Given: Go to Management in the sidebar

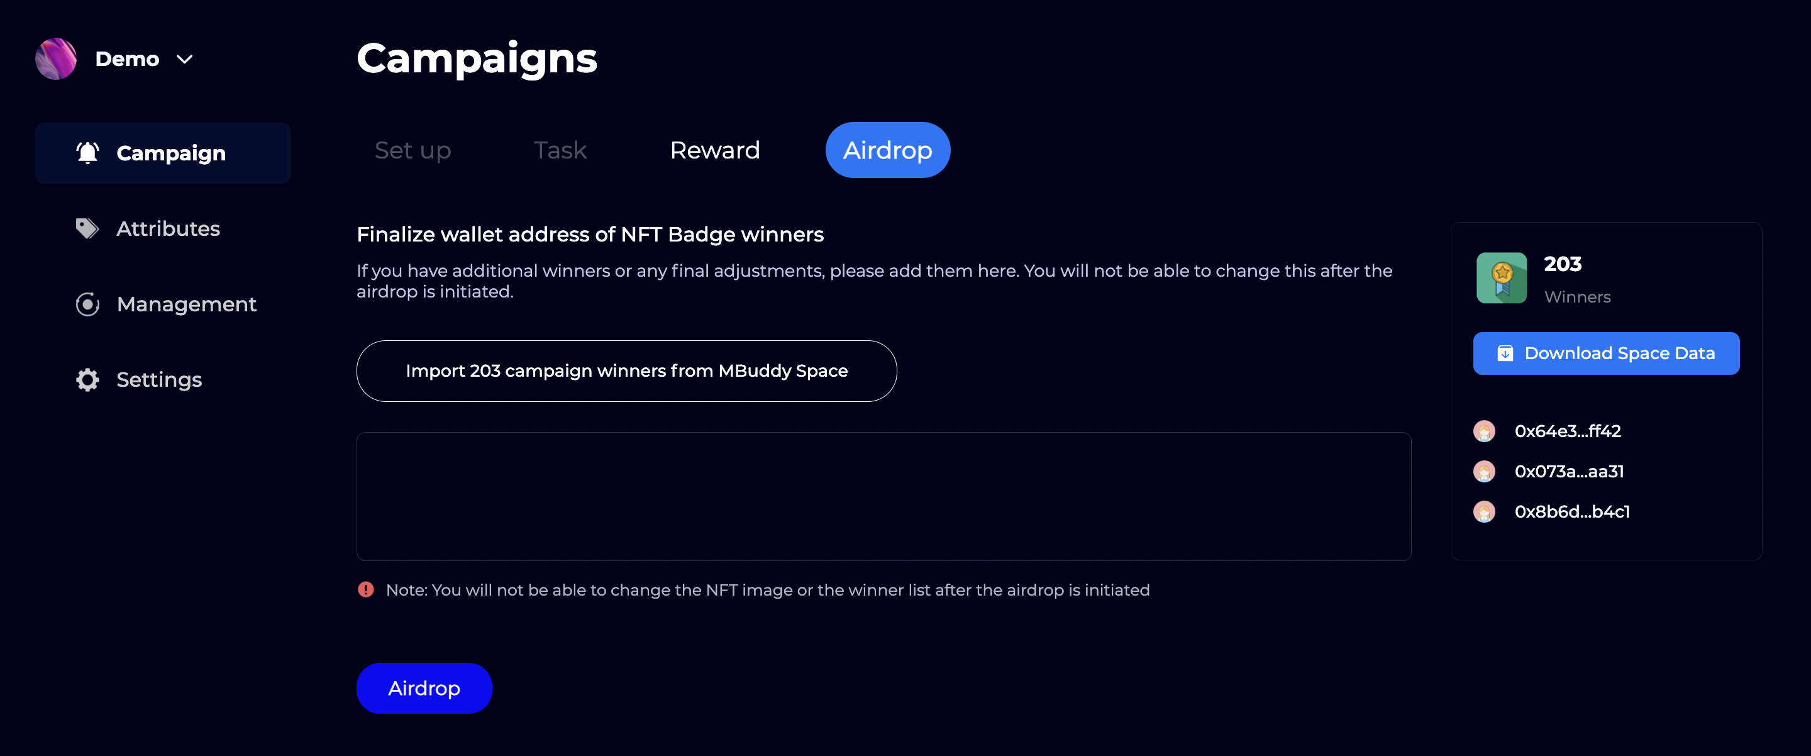Looking at the screenshot, I should pyautogui.click(x=186, y=304).
